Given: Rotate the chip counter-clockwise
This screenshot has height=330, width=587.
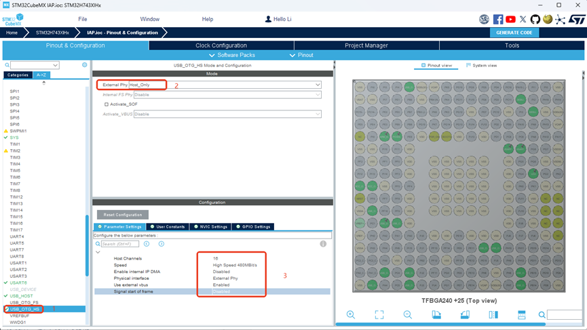Looking at the screenshot, I should click(465, 314).
